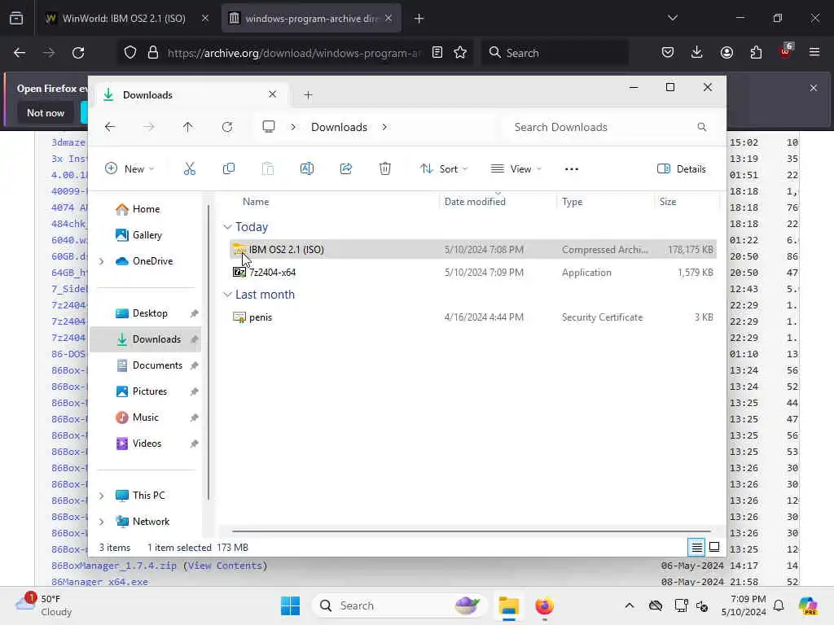Image resolution: width=834 pixels, height=625 pixels.
Task: Click the search magnifier icon in Explorer
Action: pyautogui.click(x=701, y=127)
